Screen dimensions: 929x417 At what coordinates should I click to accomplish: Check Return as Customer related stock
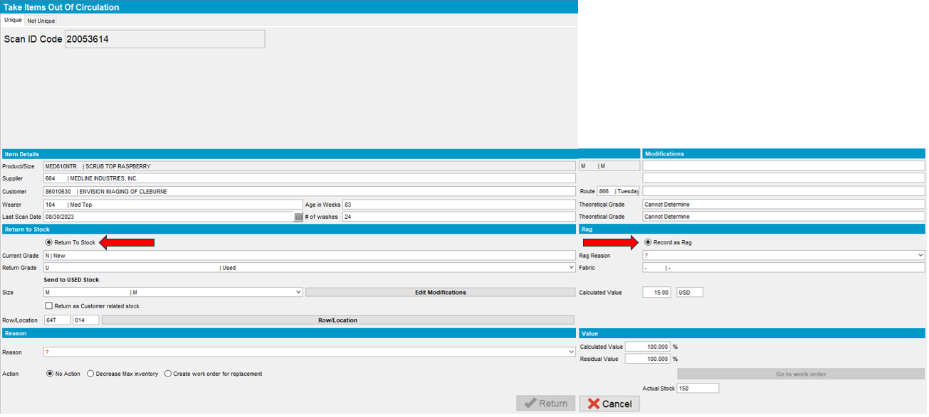point(49,306)
